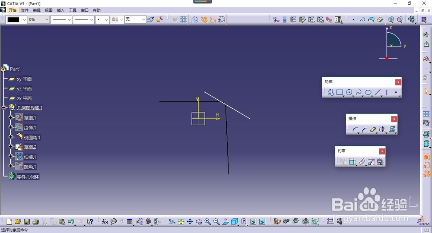432x233 pixels.
Task: Select the Chamfer tool in 操作 toolbar
Action: [365, 129]
